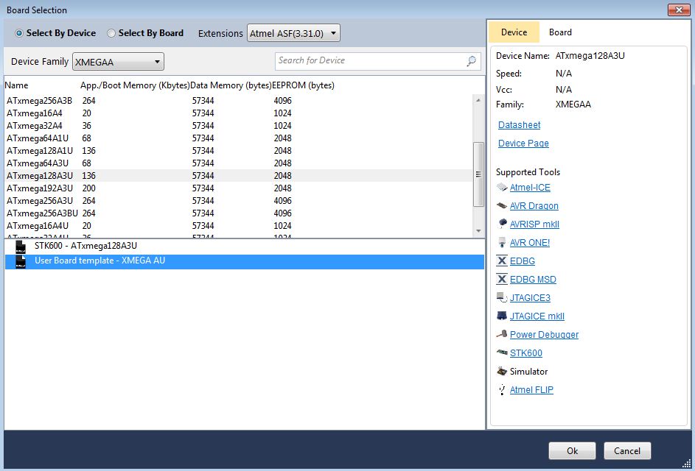Screen dimensions: 695x471
Task: Click the AVRISP mkII programmer icon
Action: tap(502, 224)
